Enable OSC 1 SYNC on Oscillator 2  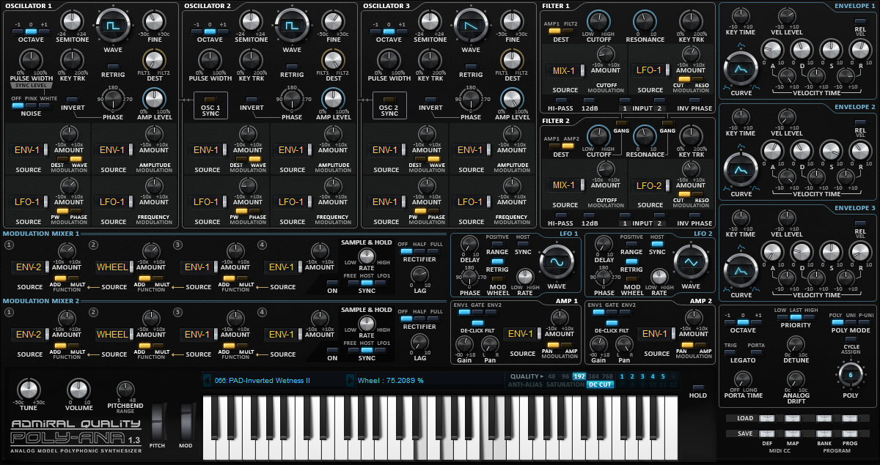pyautogui.click(x=210, y=99)
